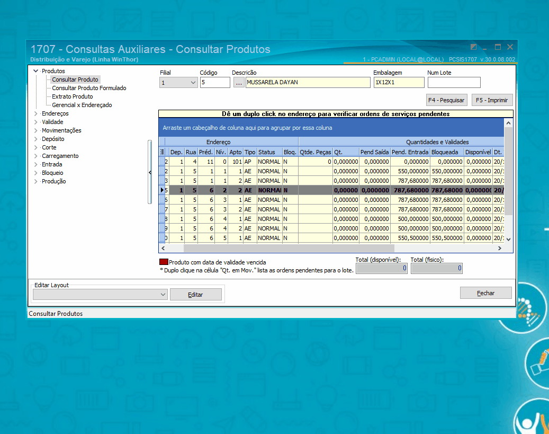The height and width of the screenshot is (434, 549).
Task: Open the product lookup ellipsis button
Action: point(238,82)
